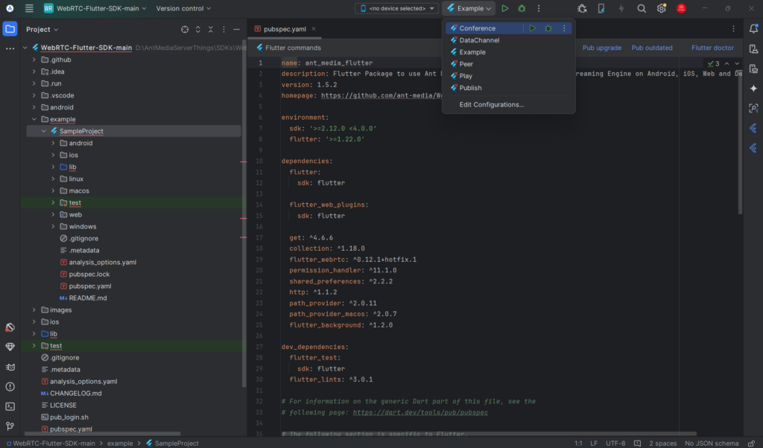Viewport: 763px width, 448px height.
Task: Click the Flutter hot reload lightning icon
Action: pos(621,8)
